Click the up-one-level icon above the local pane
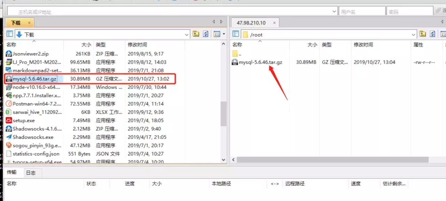 196,34
